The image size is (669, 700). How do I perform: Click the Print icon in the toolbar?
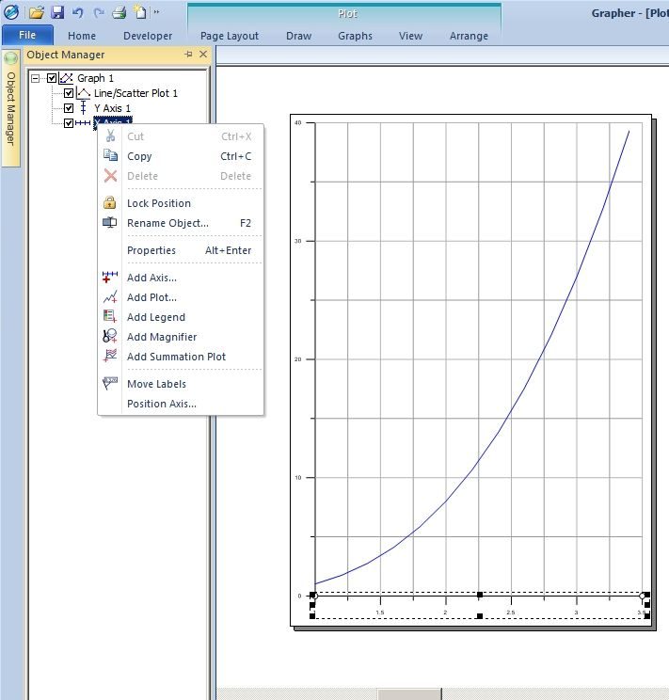coord(119,12)
